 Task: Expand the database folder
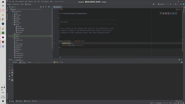click(13, 19)
